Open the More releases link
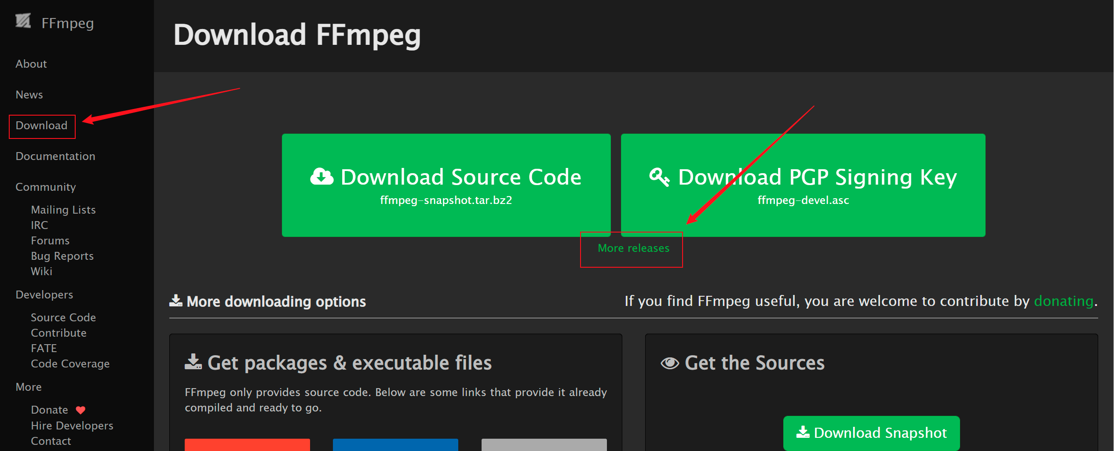Viewport: 1114px width, 451px height. (633, 248)
